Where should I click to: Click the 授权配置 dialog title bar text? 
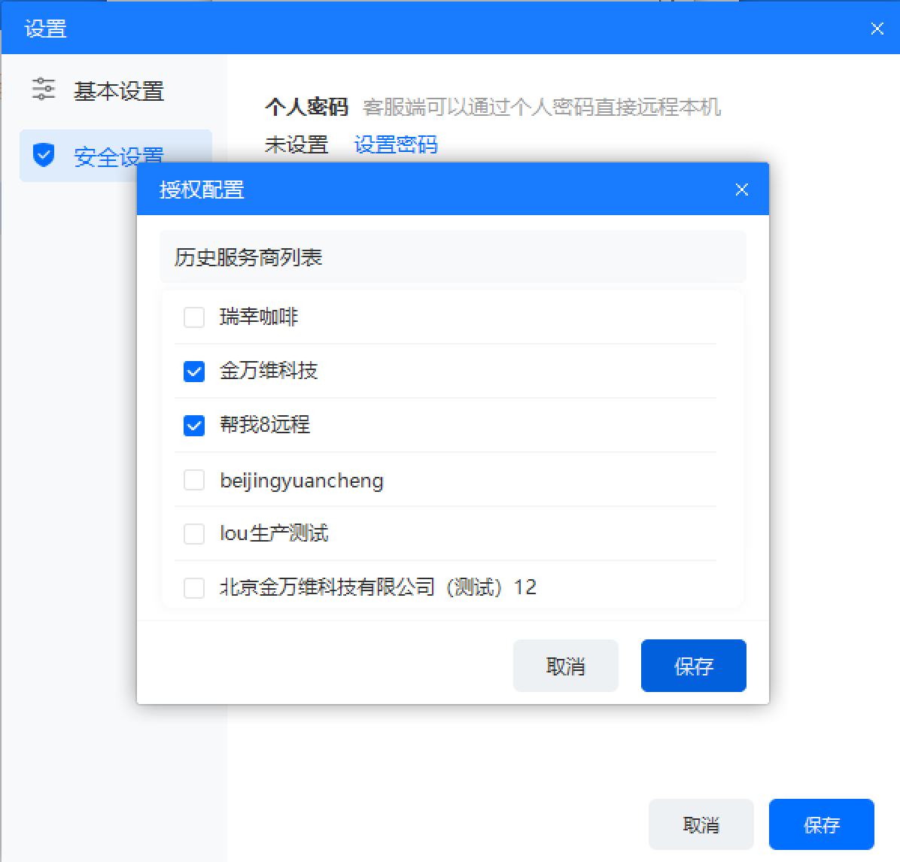point(202,190)
